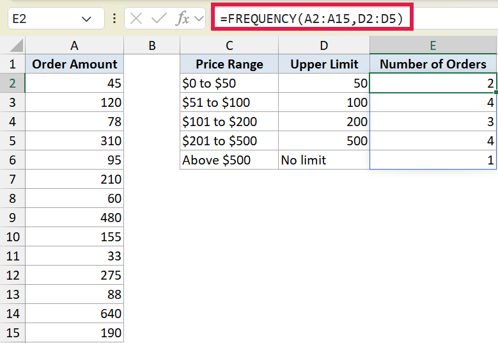
Task: Select column E header
Action: tap(433, 45)
